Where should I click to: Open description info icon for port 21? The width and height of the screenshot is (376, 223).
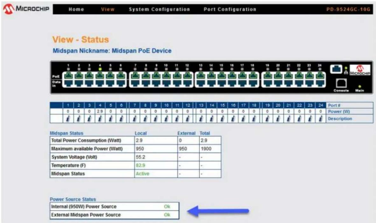coord(289,119)
